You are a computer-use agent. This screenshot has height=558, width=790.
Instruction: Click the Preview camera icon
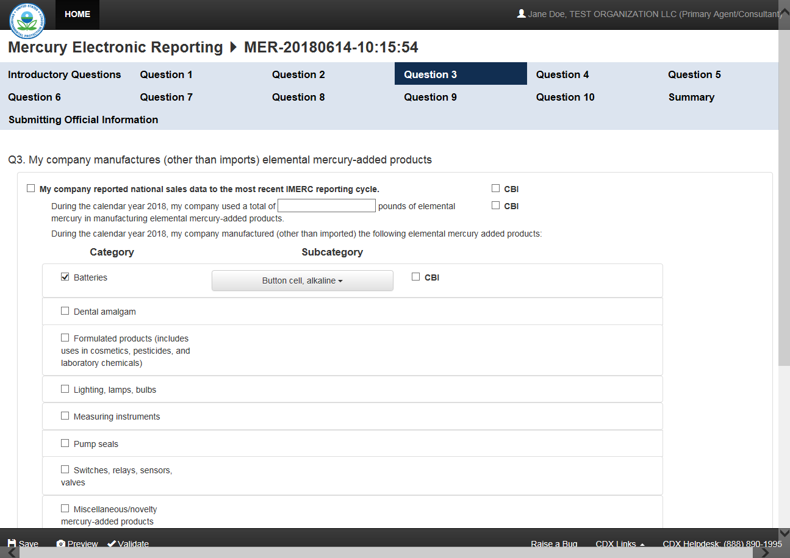pyautogui.click(x=60, y=543)
